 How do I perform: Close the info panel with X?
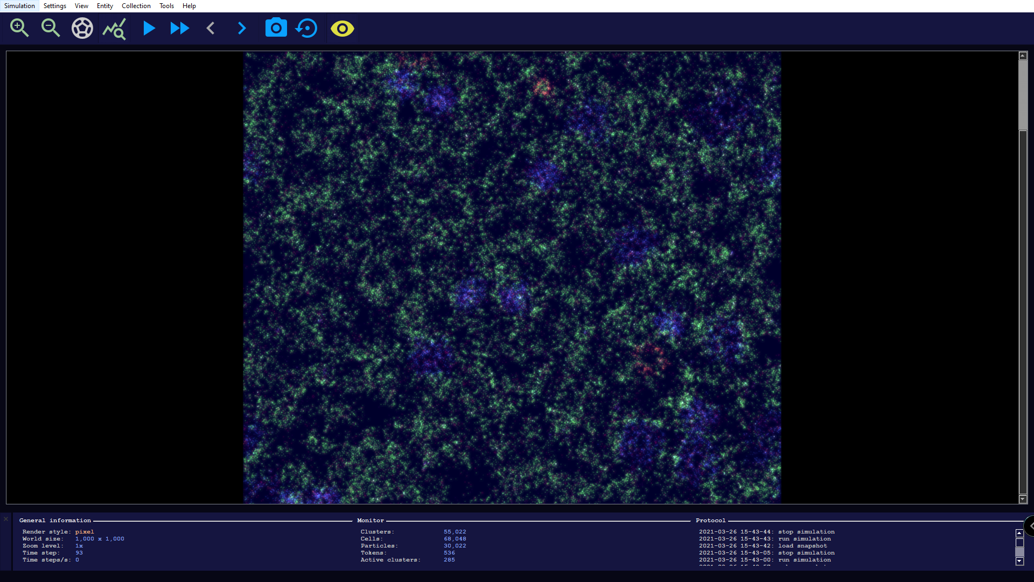6,519
